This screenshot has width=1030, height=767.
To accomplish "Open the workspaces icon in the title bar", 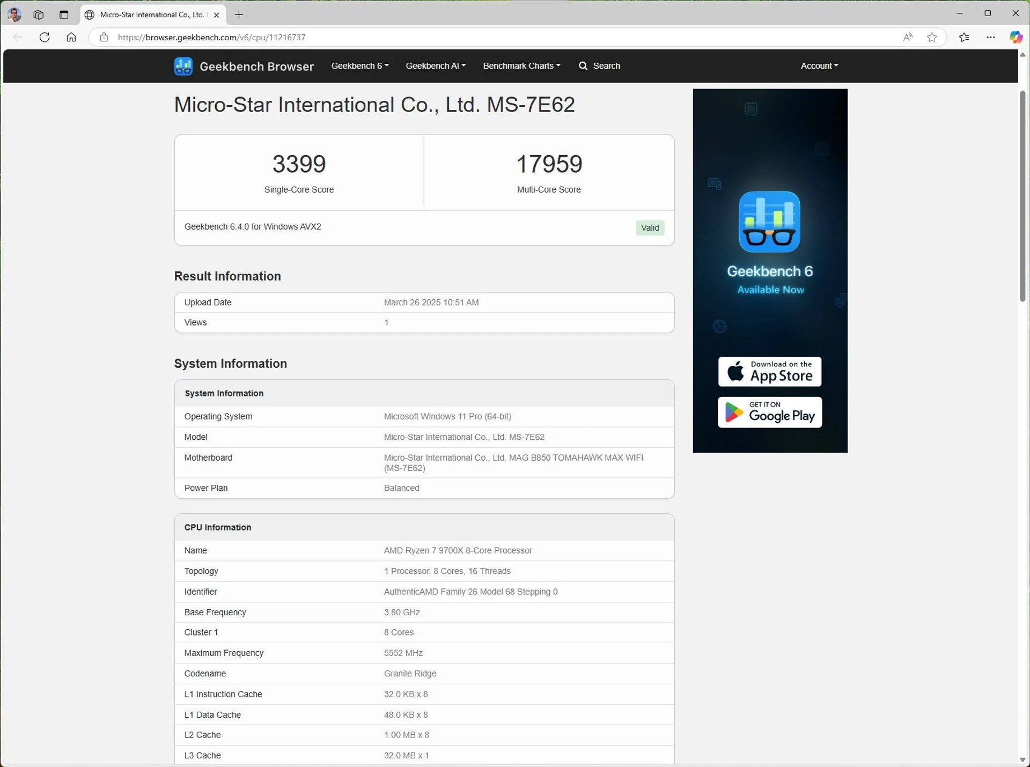I will point(39,14).
